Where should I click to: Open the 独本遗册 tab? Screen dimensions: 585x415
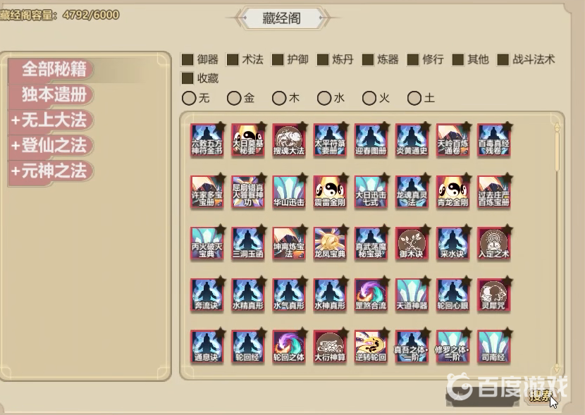click(51, 94)
